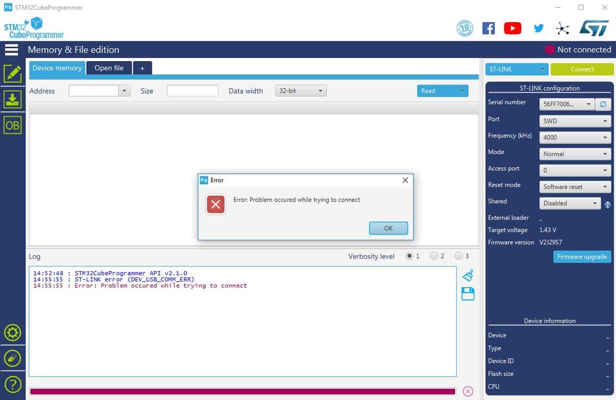Click the STM32CubeProgrammer logo
Image resolution: width=616 pixels, height=400 pixels.
tap(34, 28)
